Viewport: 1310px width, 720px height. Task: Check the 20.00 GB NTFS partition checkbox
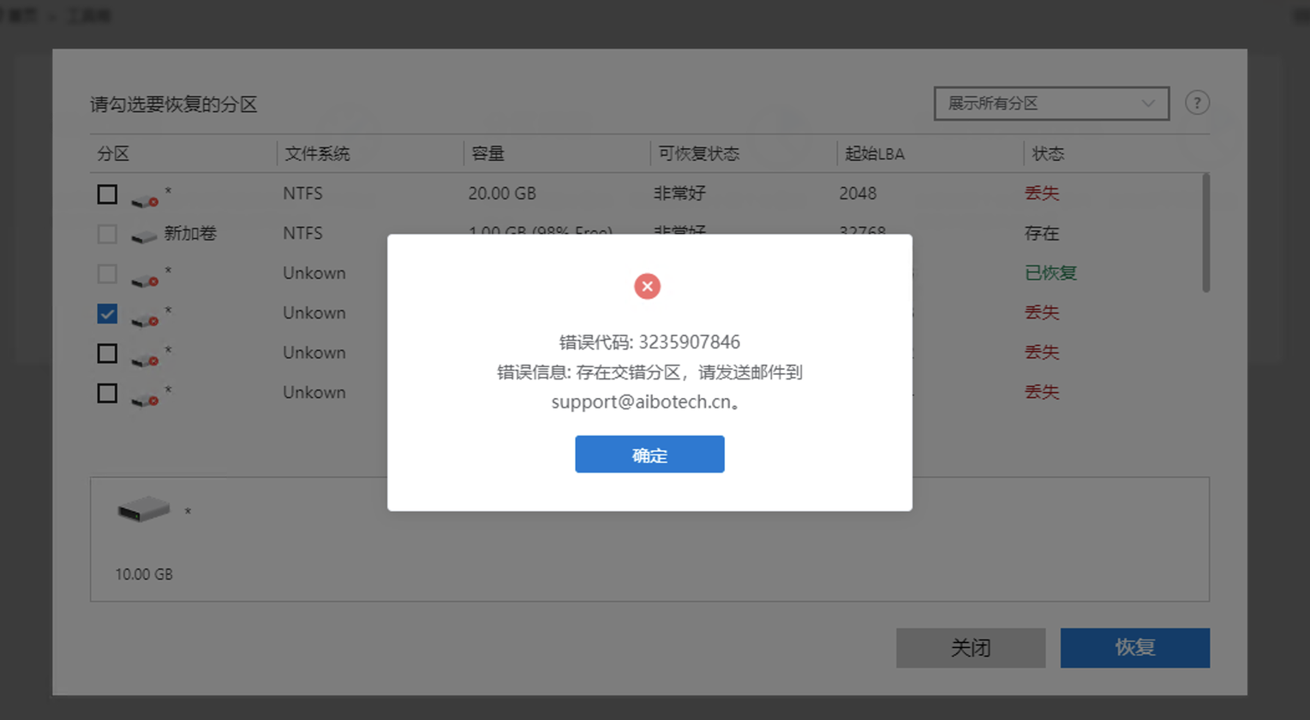coord(107,193)
